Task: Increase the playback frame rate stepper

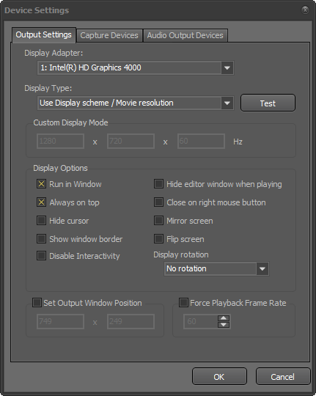Action: (224, 318)
